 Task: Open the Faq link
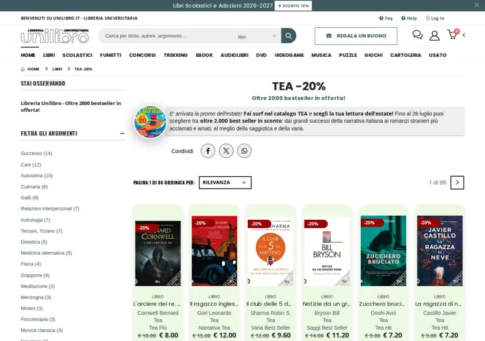386,18
